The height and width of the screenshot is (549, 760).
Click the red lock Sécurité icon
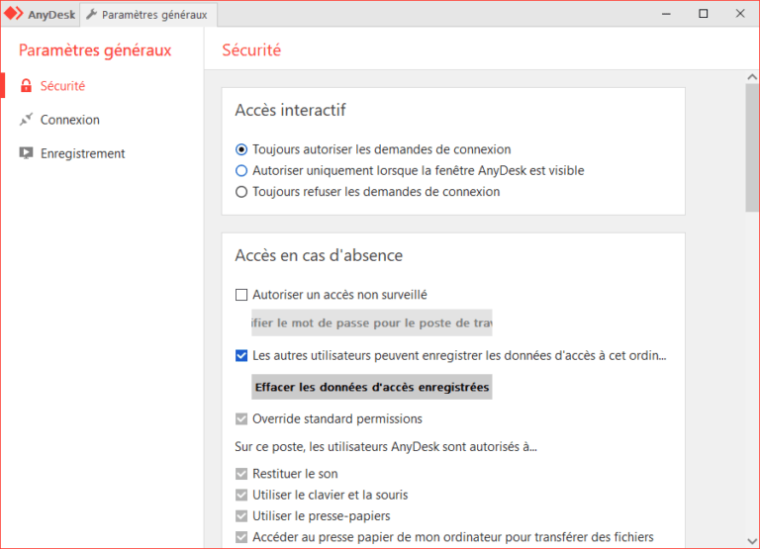pyautogui.click(x=26, y=86)
